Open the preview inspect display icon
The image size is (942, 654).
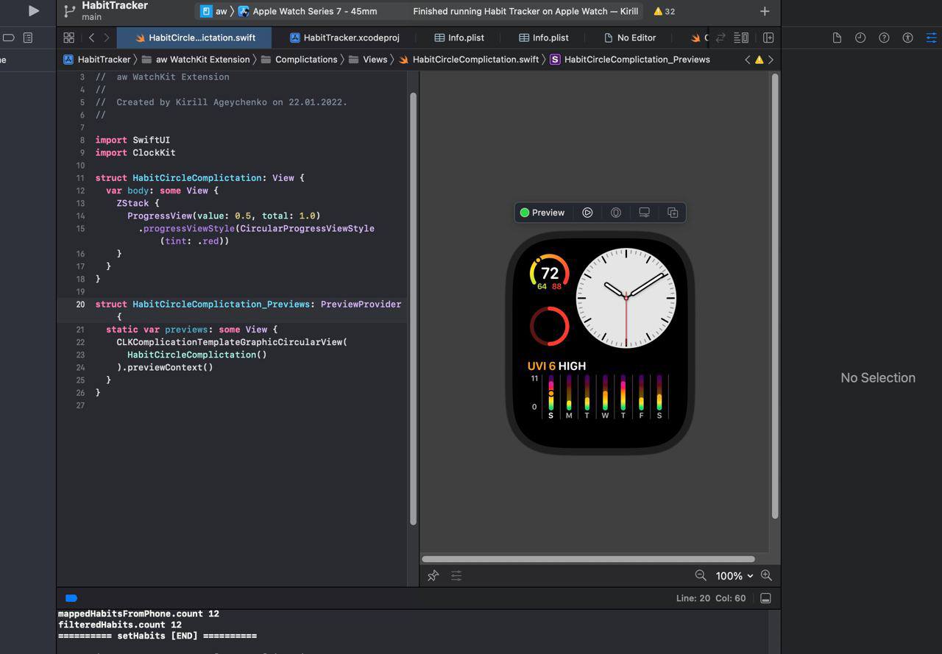(x=644, y=213)
